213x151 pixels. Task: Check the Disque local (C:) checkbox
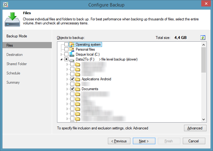(x=66, y=54)
